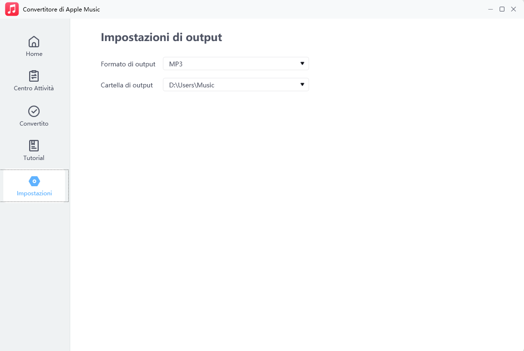Viewport: 524px width, 351px height.
Task: Minimize the Convertitore di Apple Music window
Action: 491,9
